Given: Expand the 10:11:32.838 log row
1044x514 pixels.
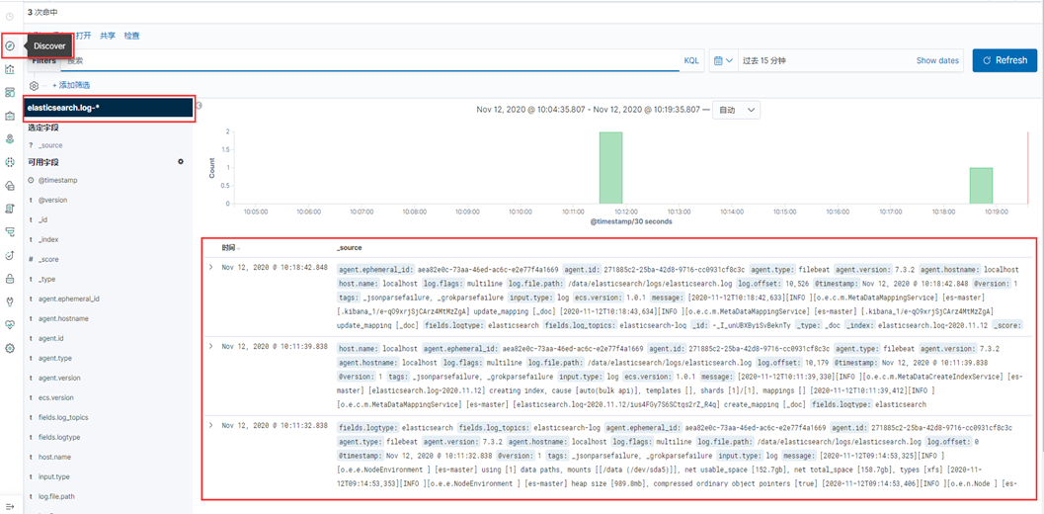Looking at the screenshot, I should [x=211, y=425].
